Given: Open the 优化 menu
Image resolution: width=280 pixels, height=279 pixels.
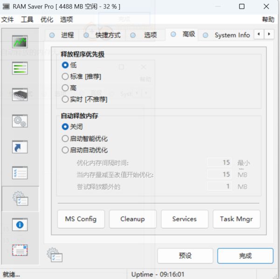Looking at the screenshot, I should click(x=47, y=20).
